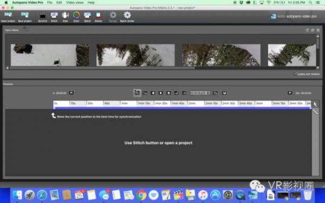Image resolution: width=325 pixels, height=203 pixels.
Task: Click the 3min mark on the timeline ruler
Action: pyautogui.click(x=259, y=103)
